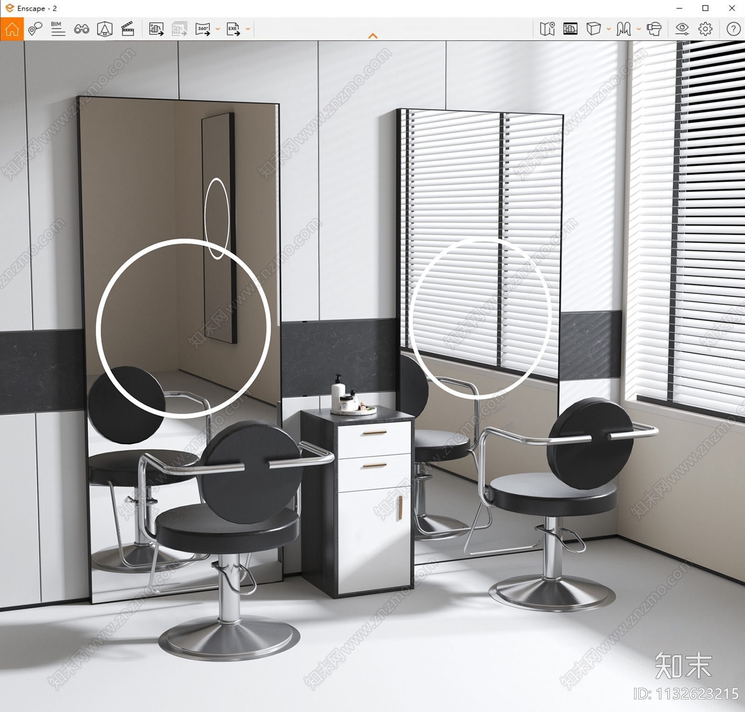The width and height of the screenshot is (745, 712).
Task: Open the Help question mark icon
Action: coord(733,29)
